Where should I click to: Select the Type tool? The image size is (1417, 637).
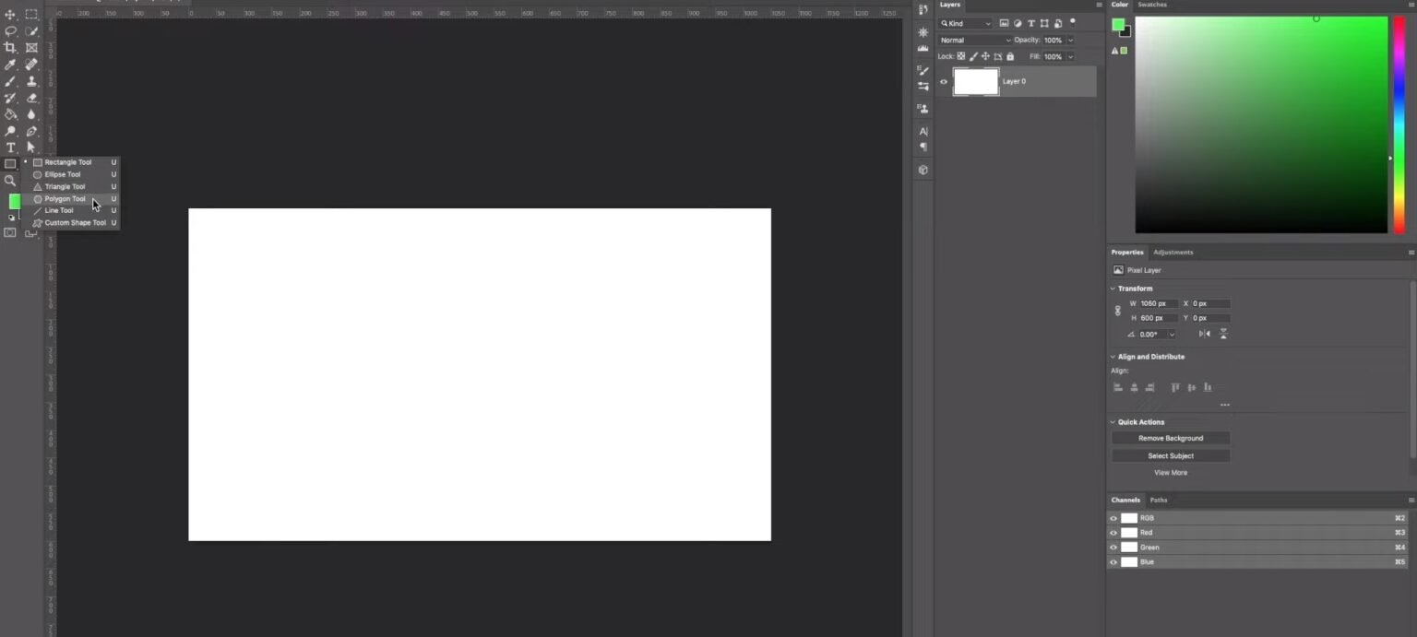click(10, 147)
